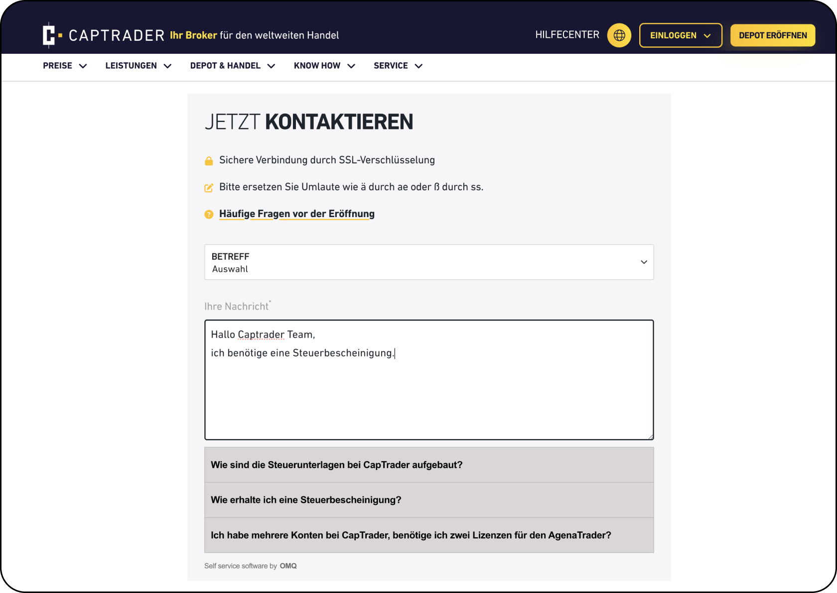Image resolution: width=837 pixels, height=593 pixels.
Task: Expand the Einloggen dropdown
Action: (x=680, y=35)
